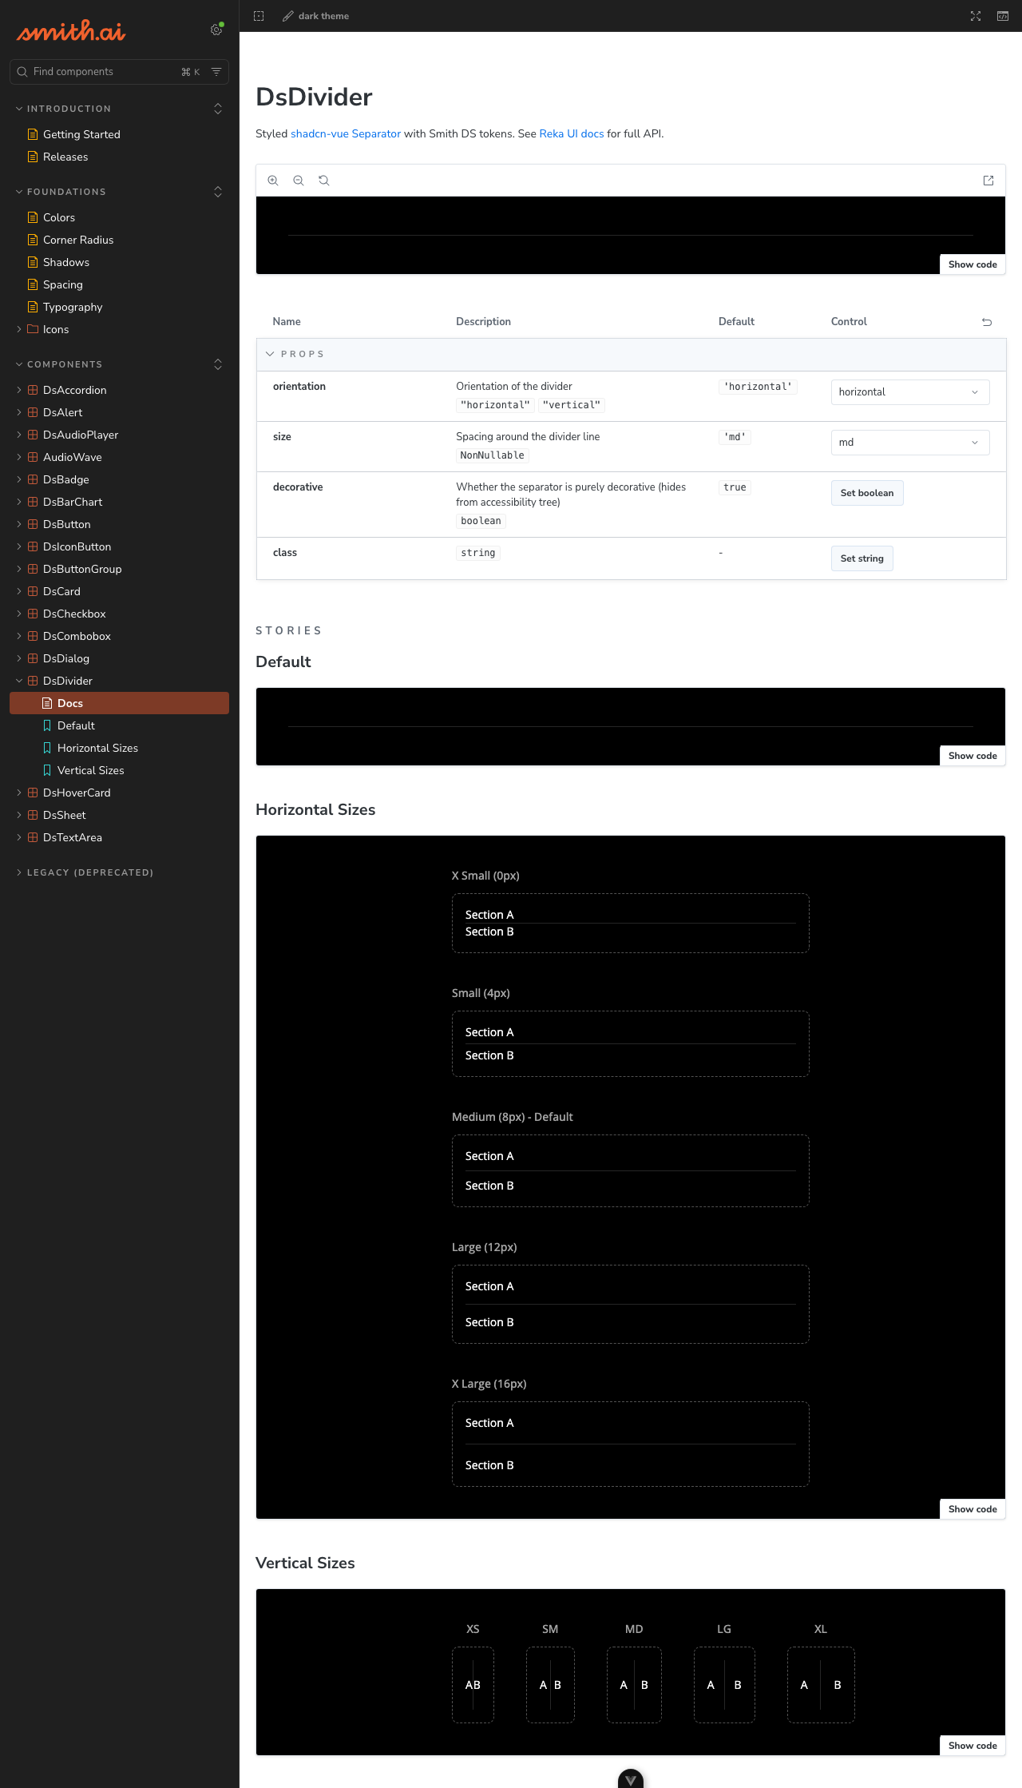Zoom out on the preview canvas

299,181
